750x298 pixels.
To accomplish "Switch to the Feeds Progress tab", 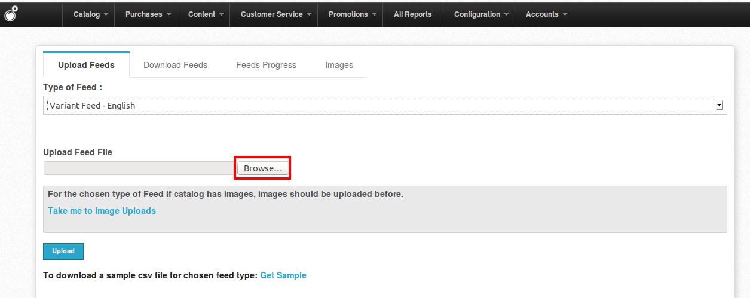I will 266,65.
